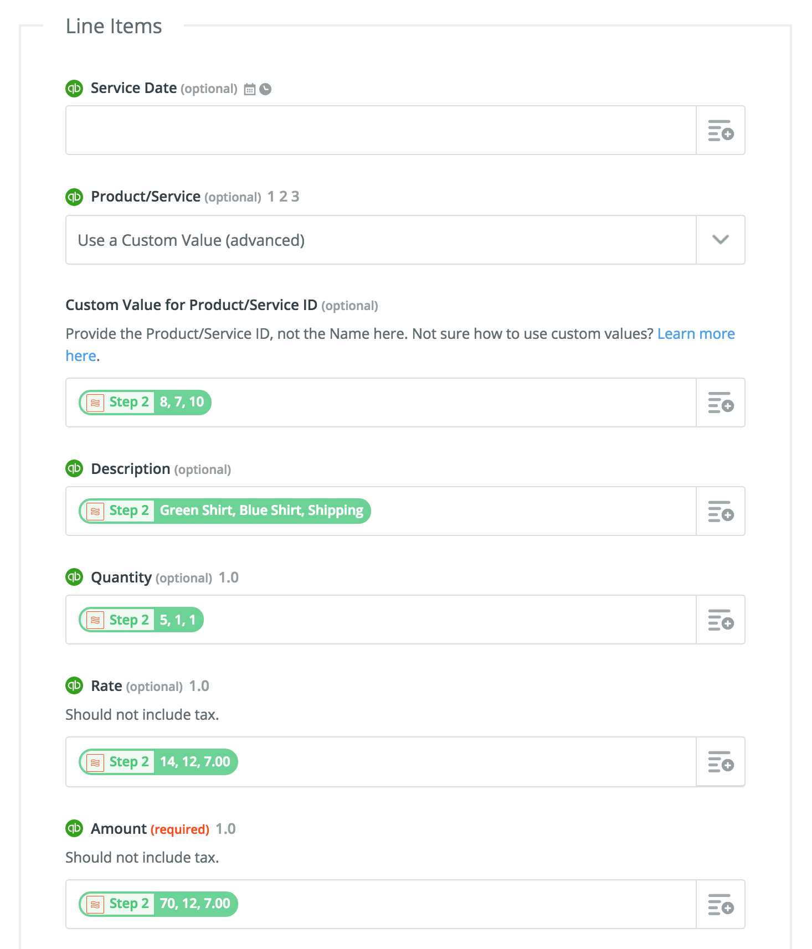Click insert-field icon for Amount field
Image resolution: width=812 pixels, height=949 pixels.
(x=721, y=904)
